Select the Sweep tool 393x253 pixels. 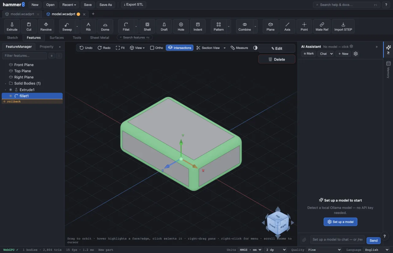[x=67, y=26]
